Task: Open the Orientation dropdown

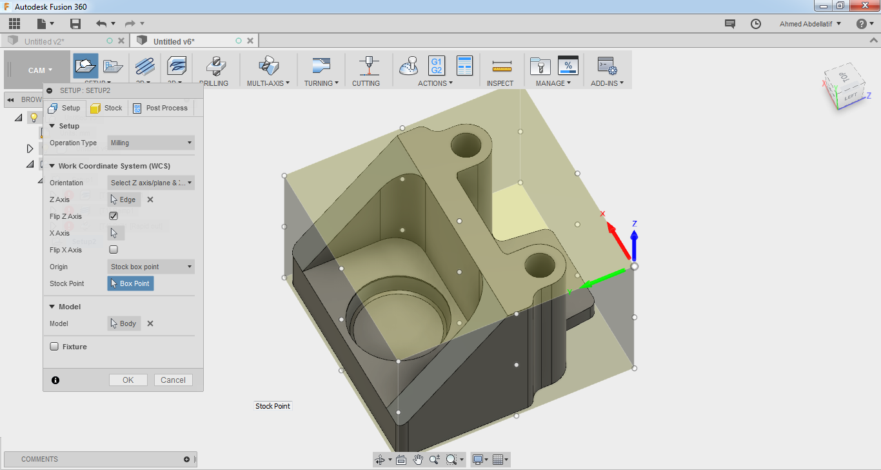Action: click(151, 183)
